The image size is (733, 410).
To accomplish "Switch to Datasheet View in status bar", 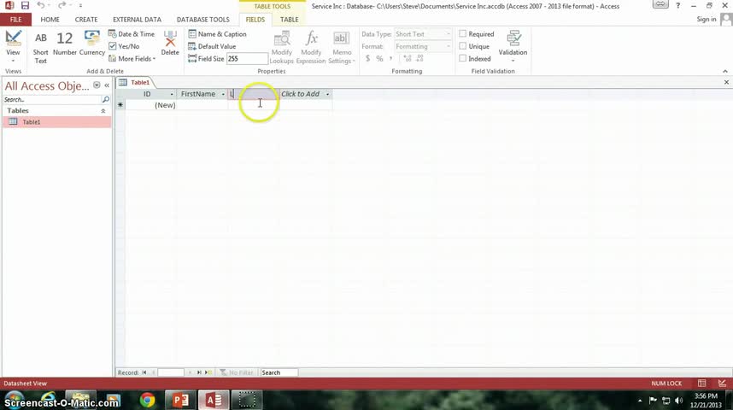I will tap(701, 383).
